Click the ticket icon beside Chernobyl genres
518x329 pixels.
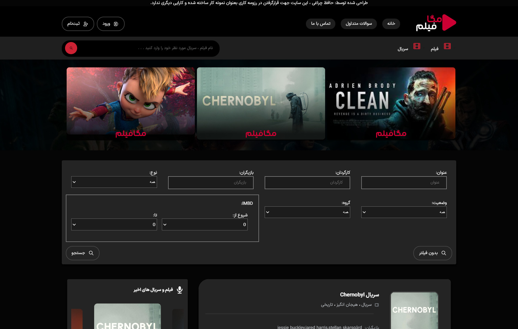(x=377, y=305)
